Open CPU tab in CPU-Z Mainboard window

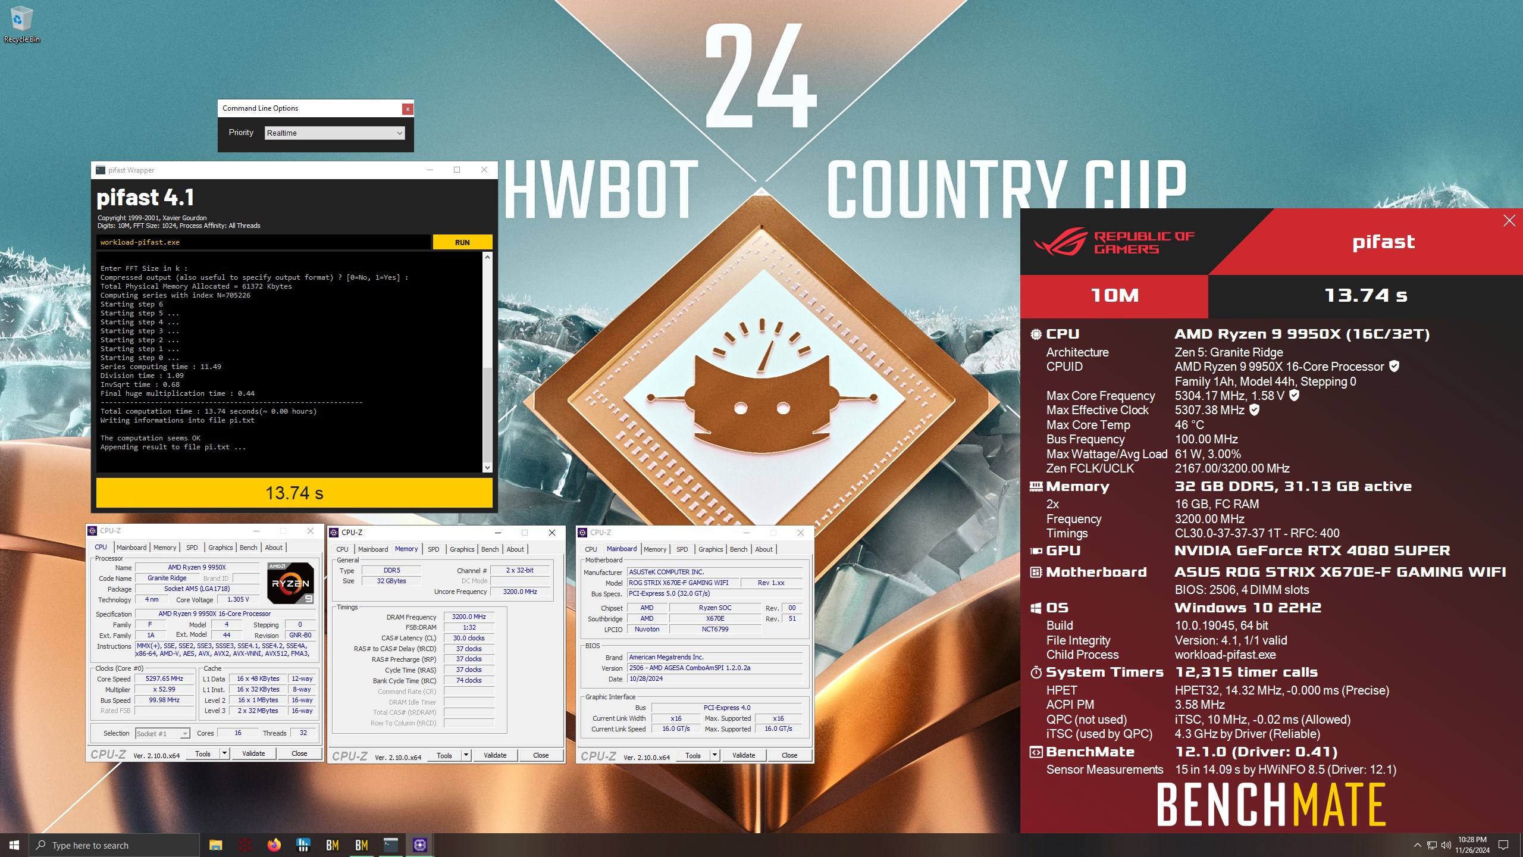(591, 549)
